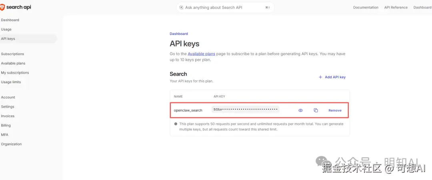Open Account in the sidebar
Screen dimensions: 432x180
[x=8, y=97]
